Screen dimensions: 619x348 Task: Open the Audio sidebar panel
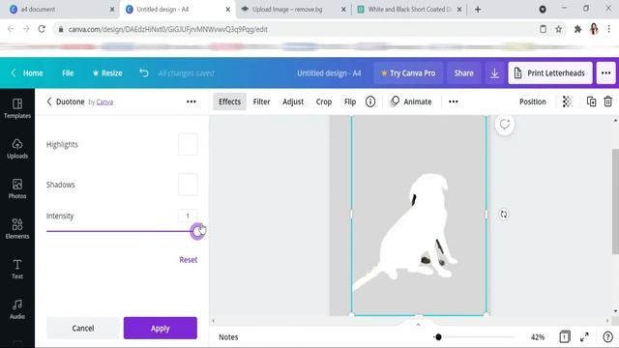point(17,309)
